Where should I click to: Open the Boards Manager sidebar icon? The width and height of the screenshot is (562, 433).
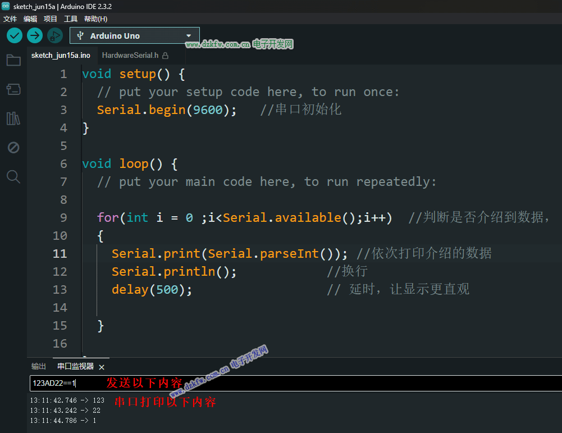tap(13, 89)
